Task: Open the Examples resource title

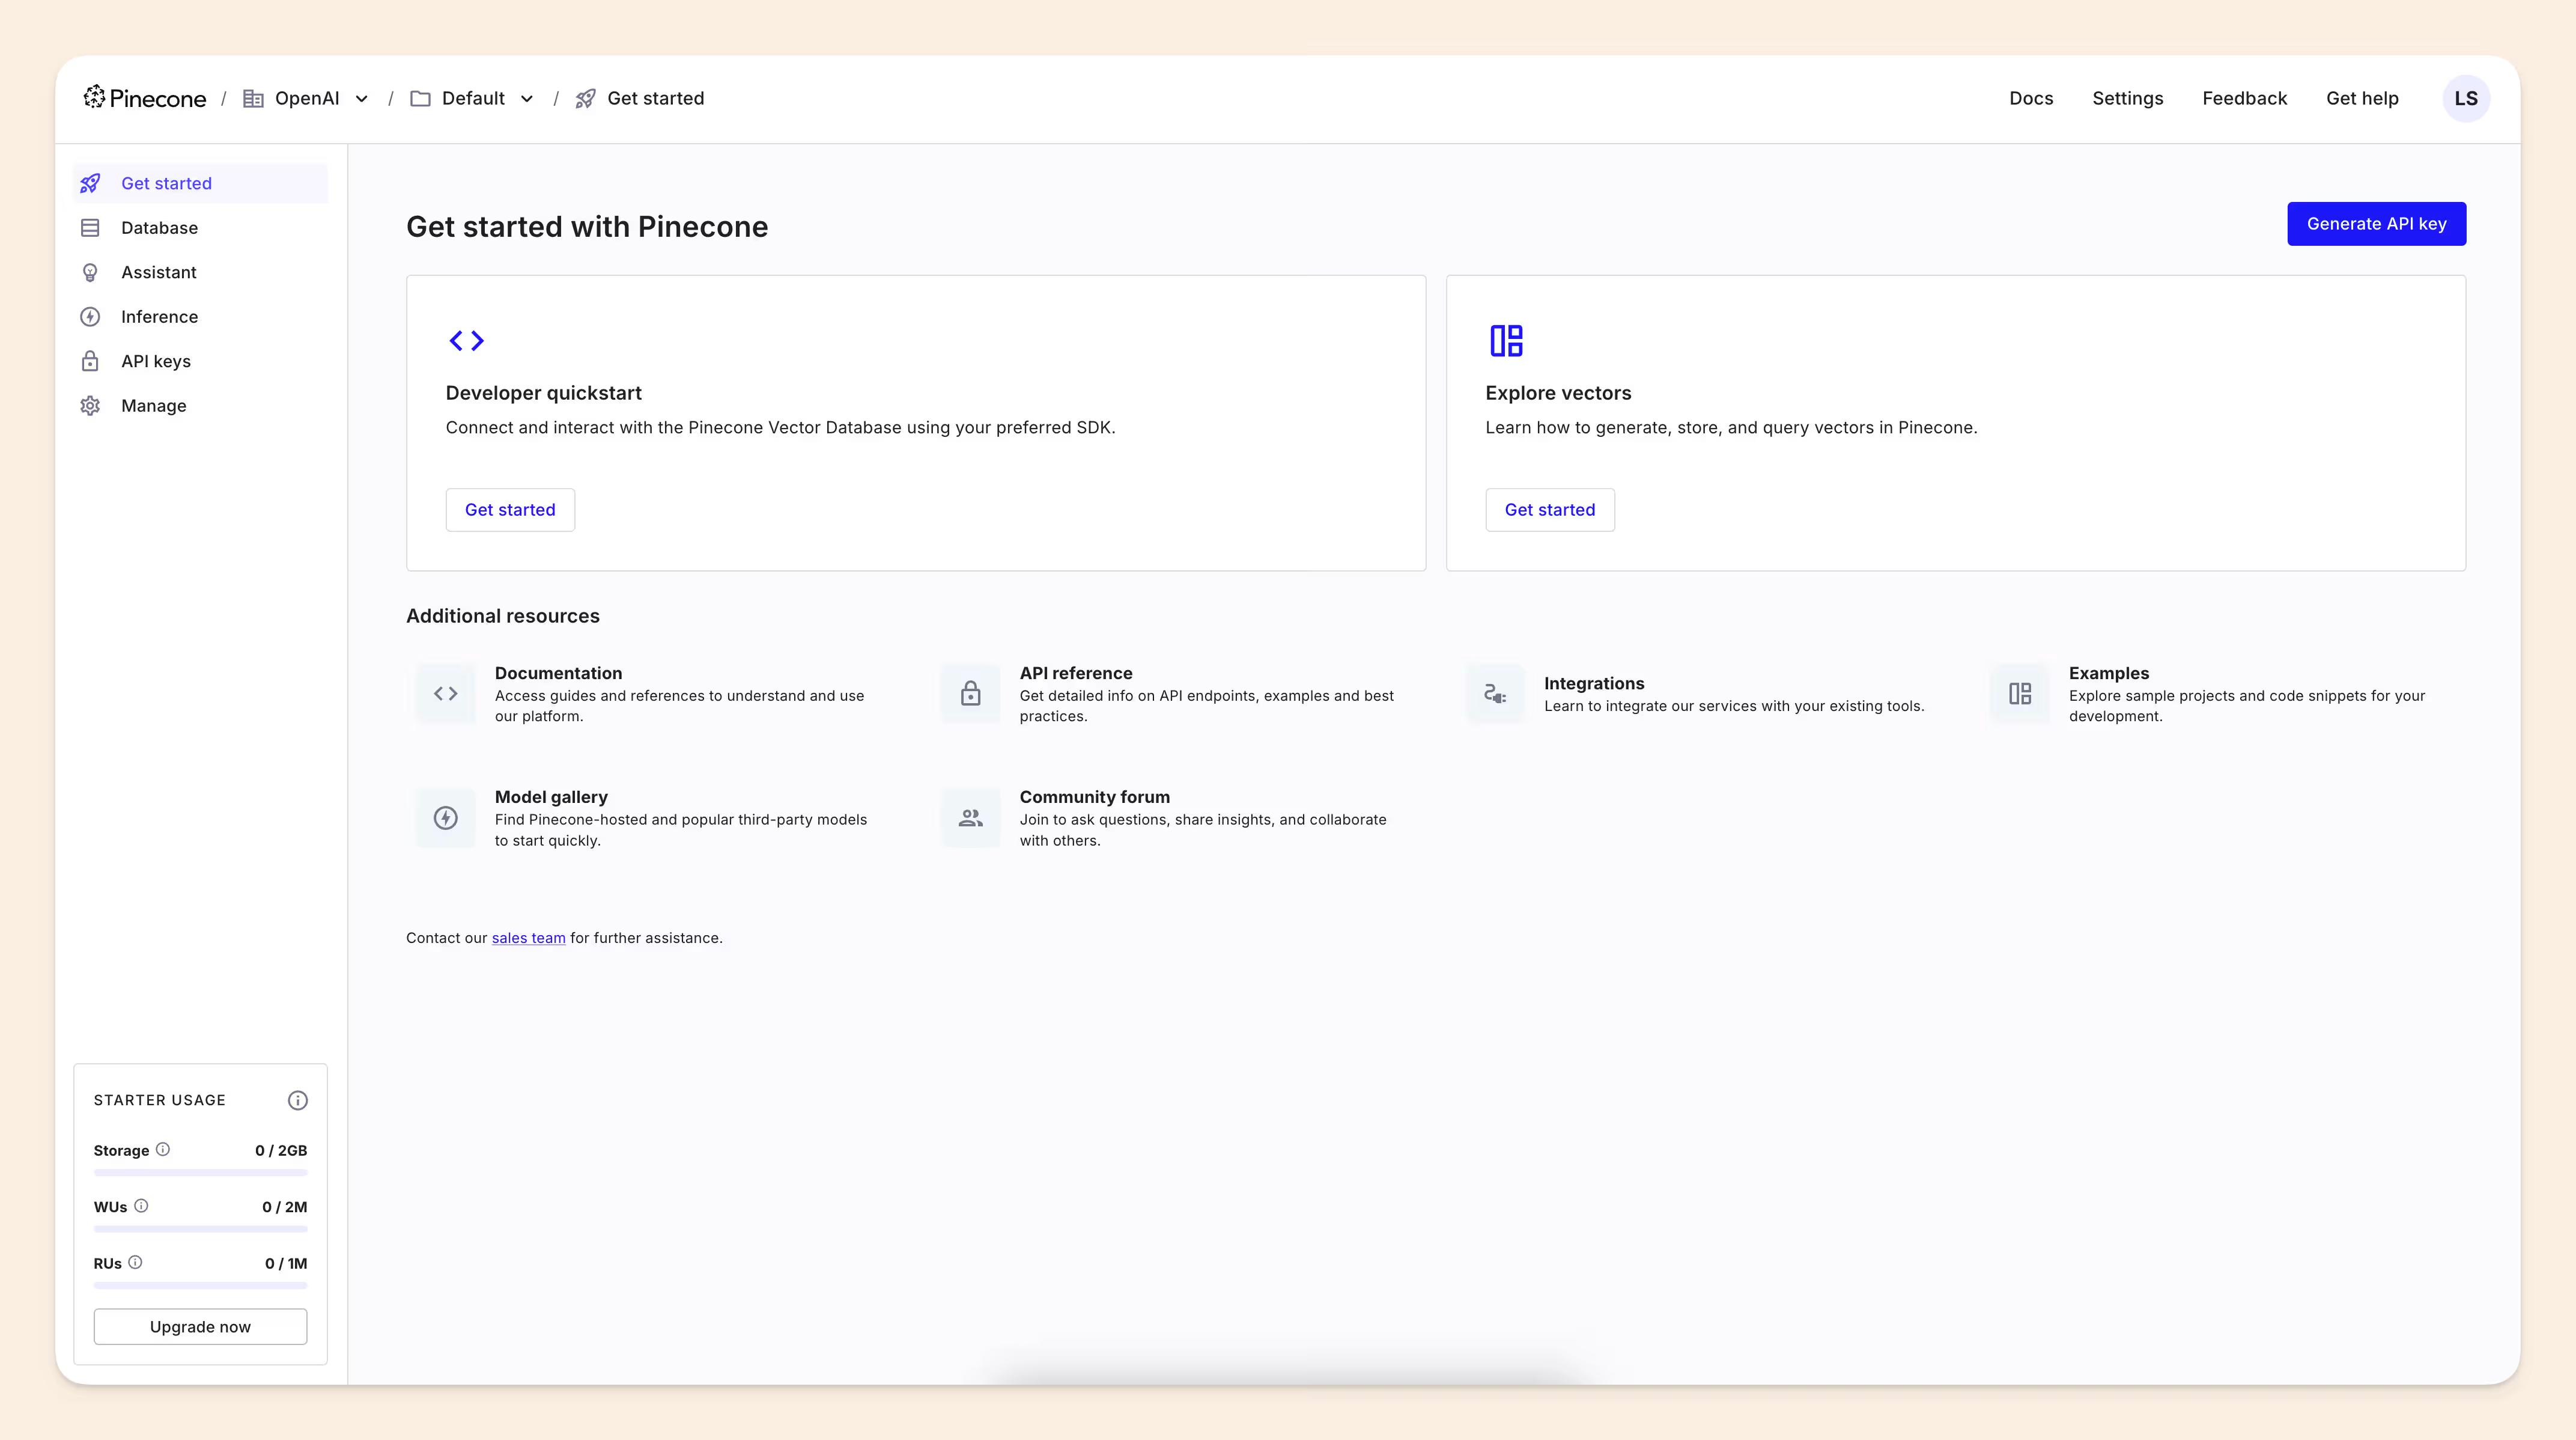Action: (x=2108, y=674)
